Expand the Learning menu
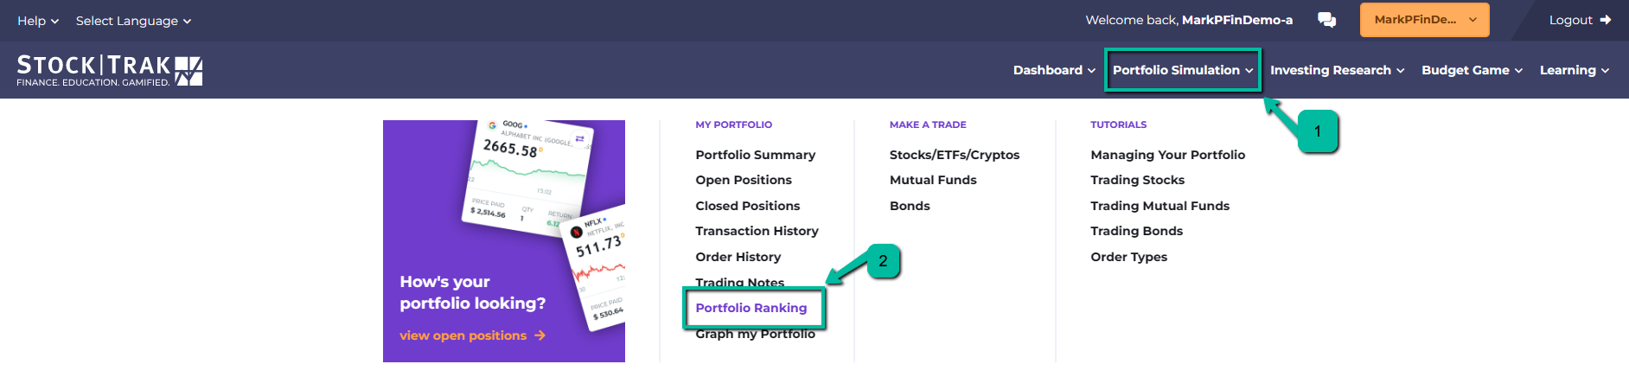Image resolution: width=1629 pixels, height=377 pixels. click(1574, 70)
